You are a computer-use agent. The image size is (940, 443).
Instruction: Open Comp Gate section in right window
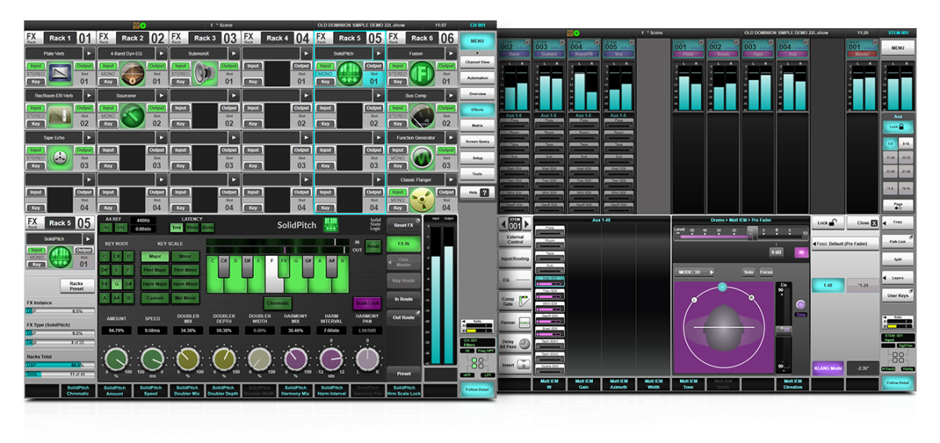click(513, 300)
